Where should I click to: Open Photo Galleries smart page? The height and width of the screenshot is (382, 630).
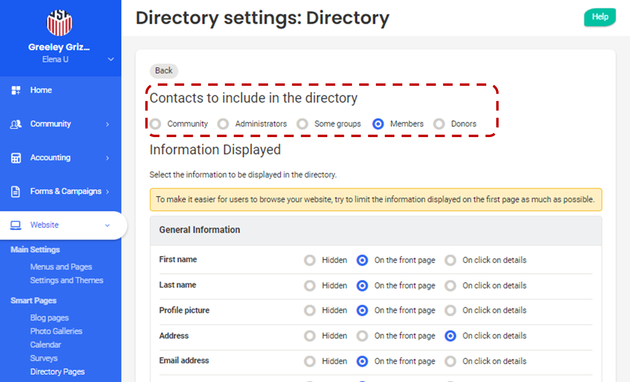pos(56,331)
